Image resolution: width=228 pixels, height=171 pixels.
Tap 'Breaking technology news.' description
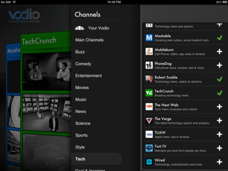(x=172, y=95)
